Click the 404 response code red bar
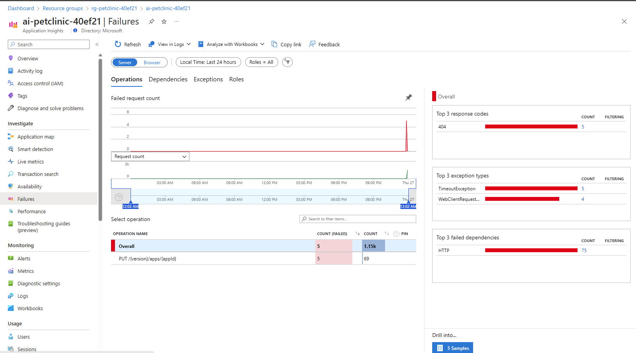This screenshot has height=353, width=636. (531, 126)
